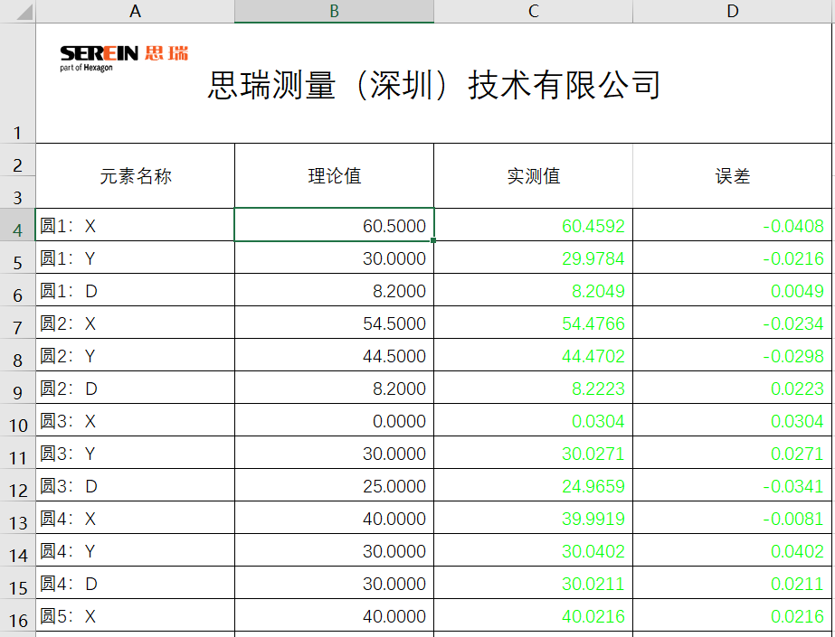Screen dimensions: 835x637
Task: Select row header 4
Action: tap(16, 226)
